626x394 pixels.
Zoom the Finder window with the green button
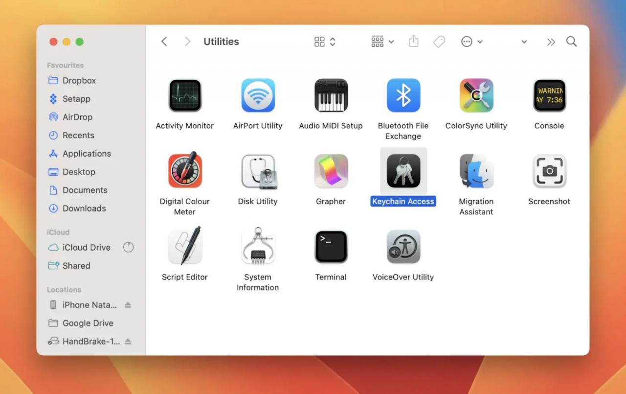tap(79, 42)
